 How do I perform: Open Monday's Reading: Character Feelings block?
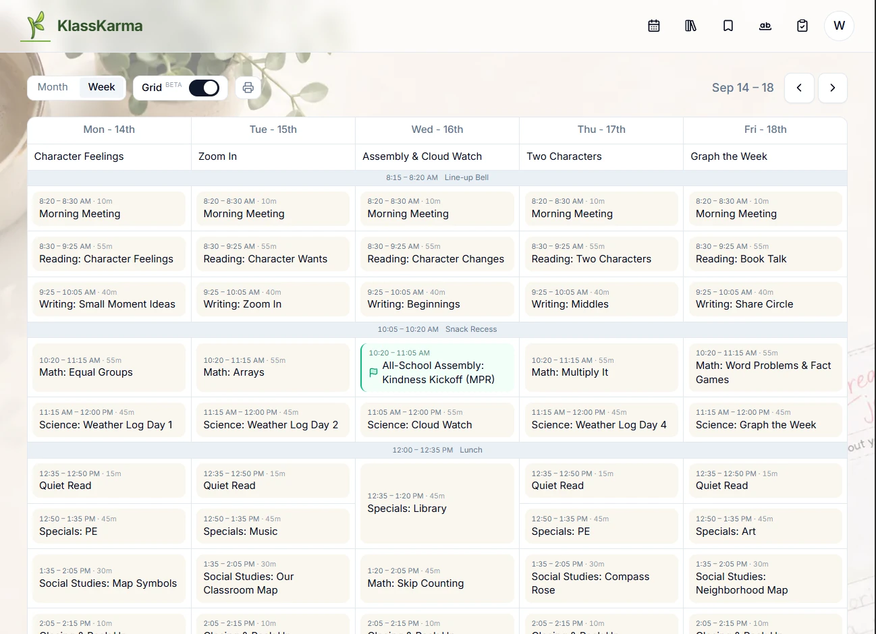[x=109, y=254]
